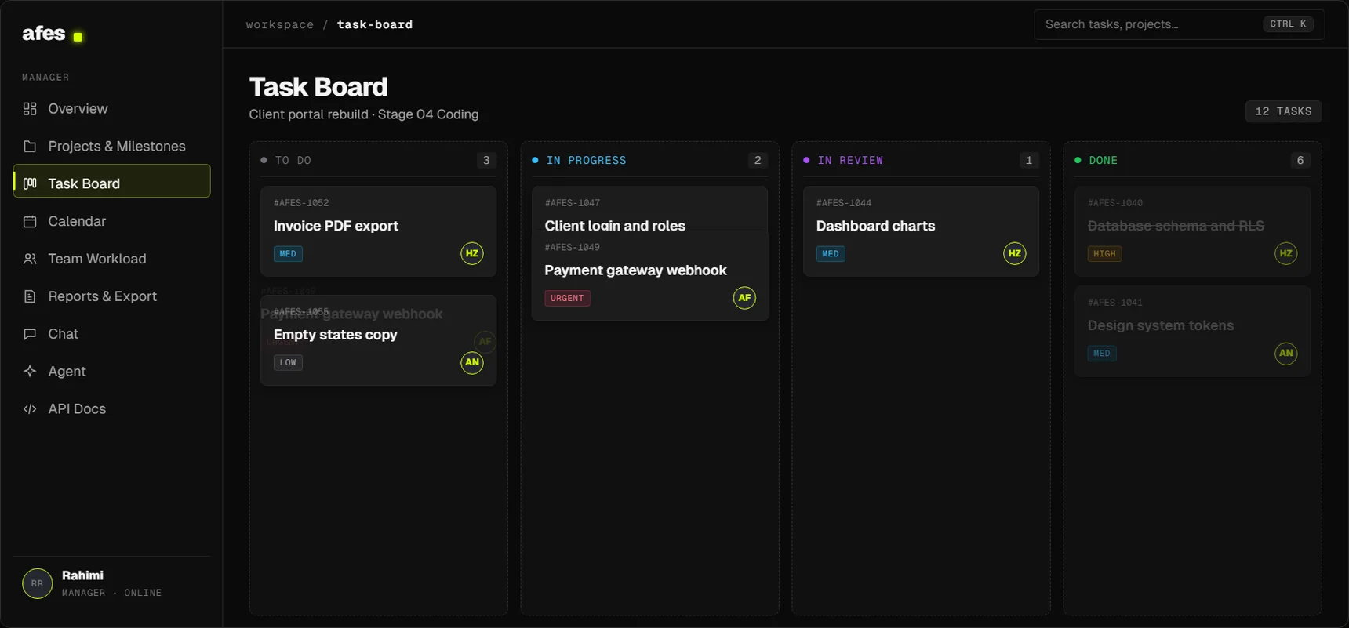Click the AF avatar on the URGENT webhook card

click(x=744, y=298)
